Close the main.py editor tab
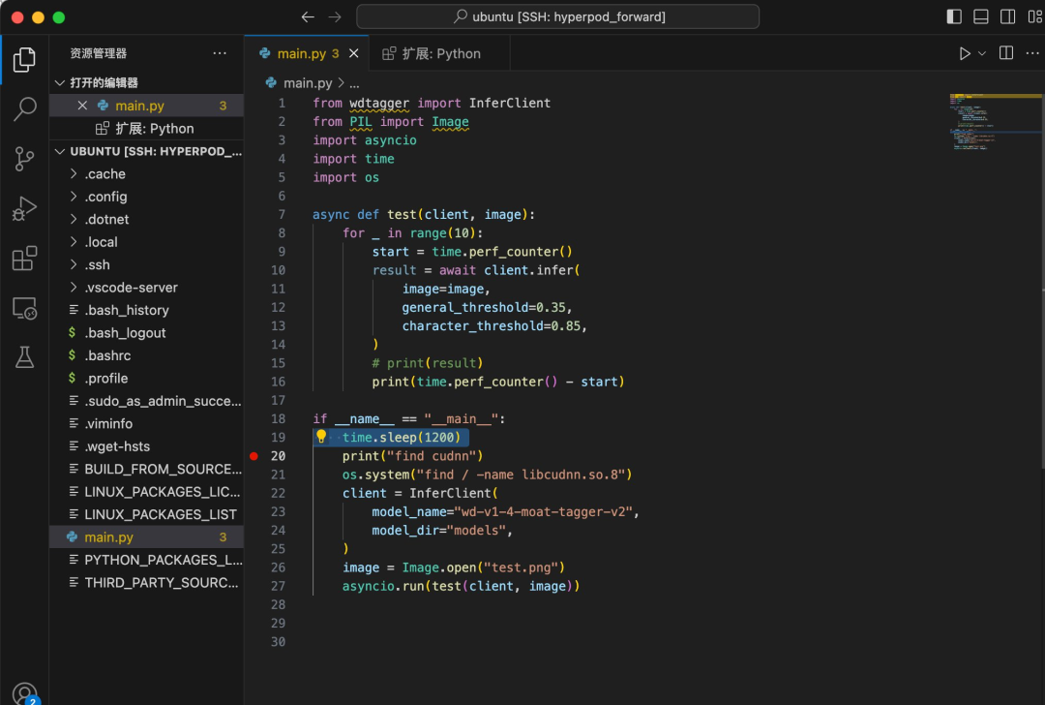 (354, 53)
